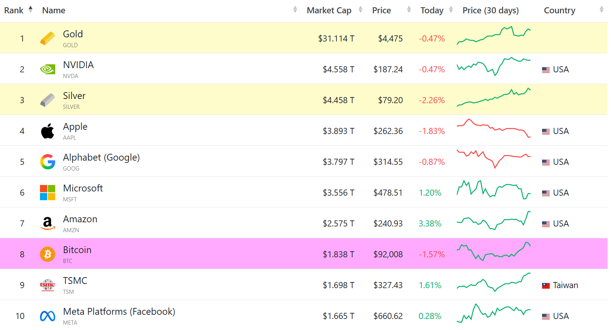Click the Microsoft logo icon
This screenshot has height=330, width=611.
[x=48, y=193]
